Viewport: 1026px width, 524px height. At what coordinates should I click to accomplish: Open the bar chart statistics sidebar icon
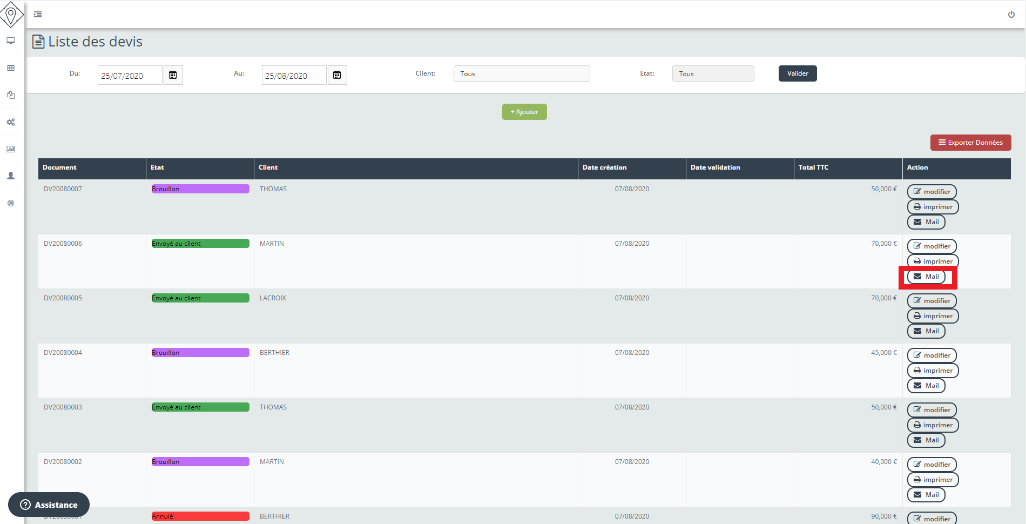tap(11, 149)
